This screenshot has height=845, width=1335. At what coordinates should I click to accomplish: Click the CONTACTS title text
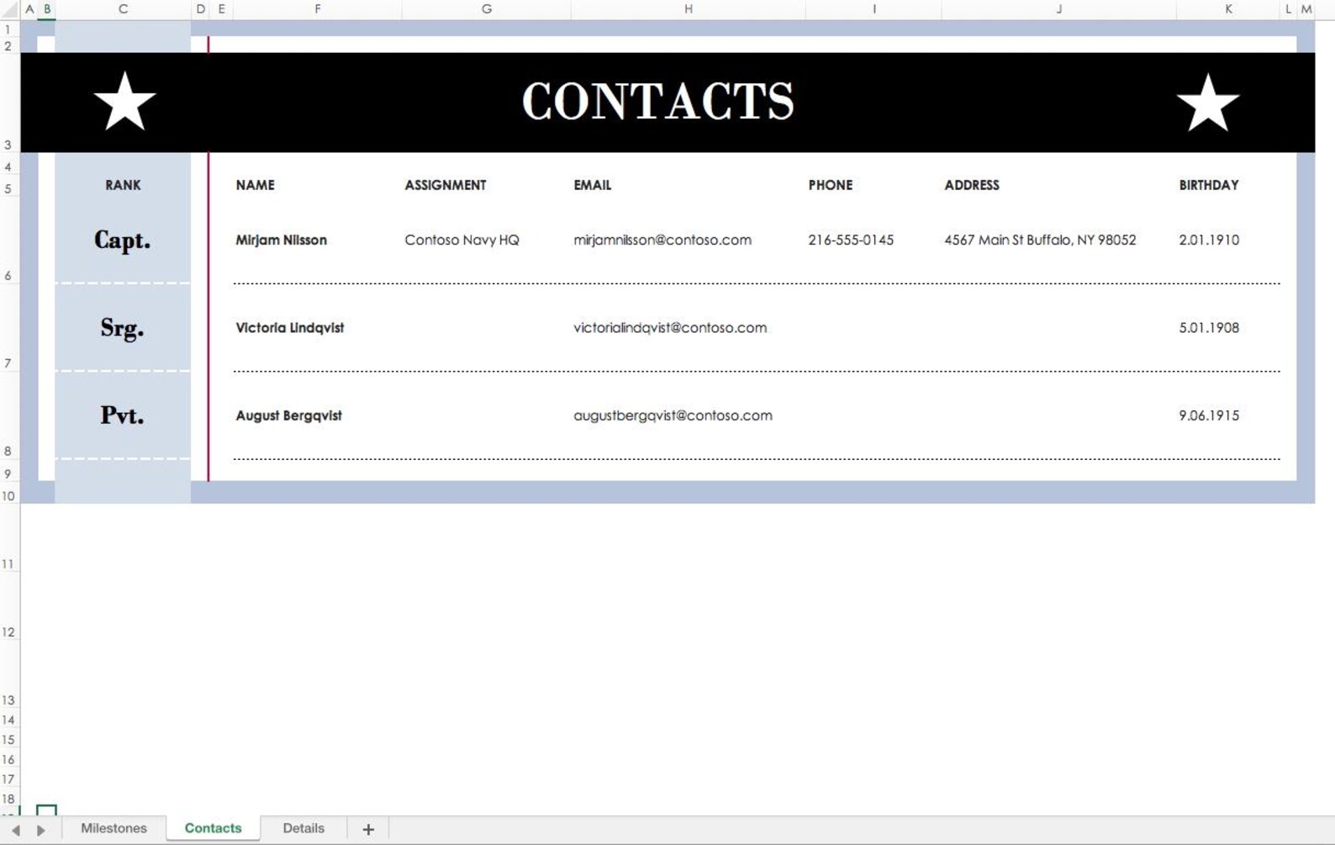click(658, 102)
